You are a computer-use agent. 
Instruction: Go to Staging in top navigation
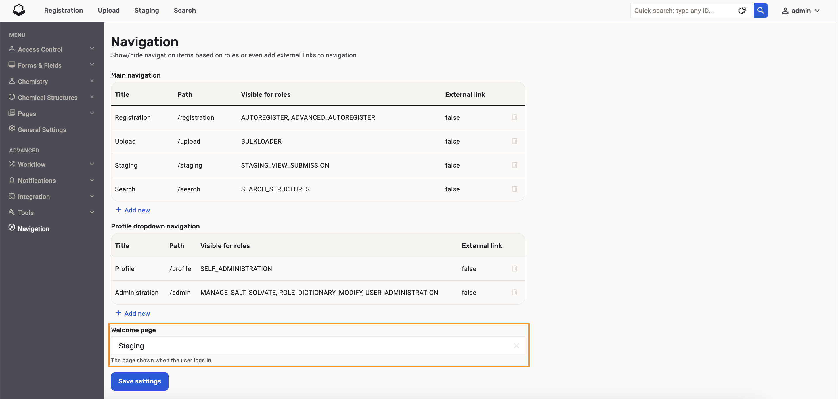point(146,10)
